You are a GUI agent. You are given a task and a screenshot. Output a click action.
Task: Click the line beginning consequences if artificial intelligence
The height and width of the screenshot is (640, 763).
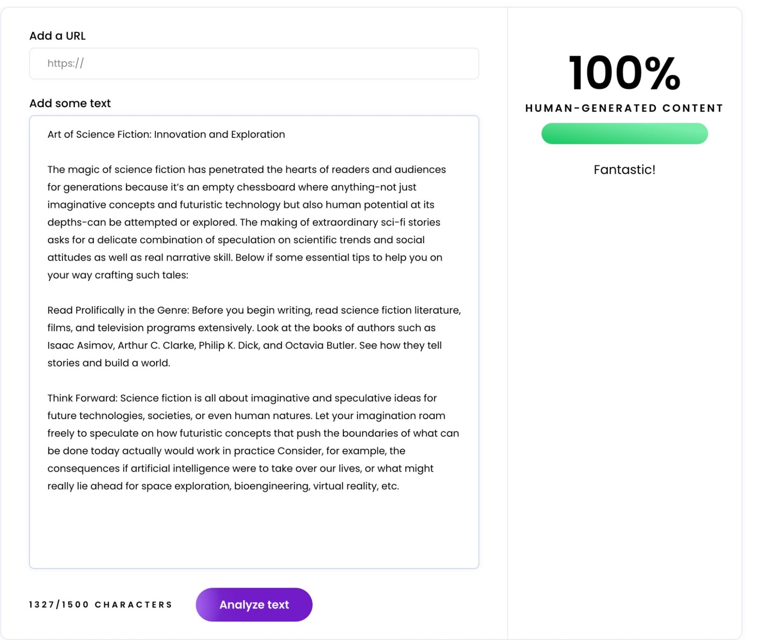[x=240, y=469]
